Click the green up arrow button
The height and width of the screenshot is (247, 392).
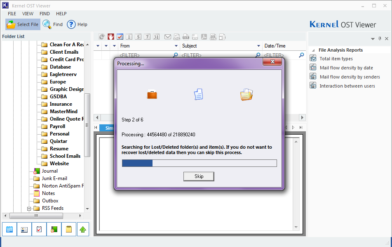83,229
